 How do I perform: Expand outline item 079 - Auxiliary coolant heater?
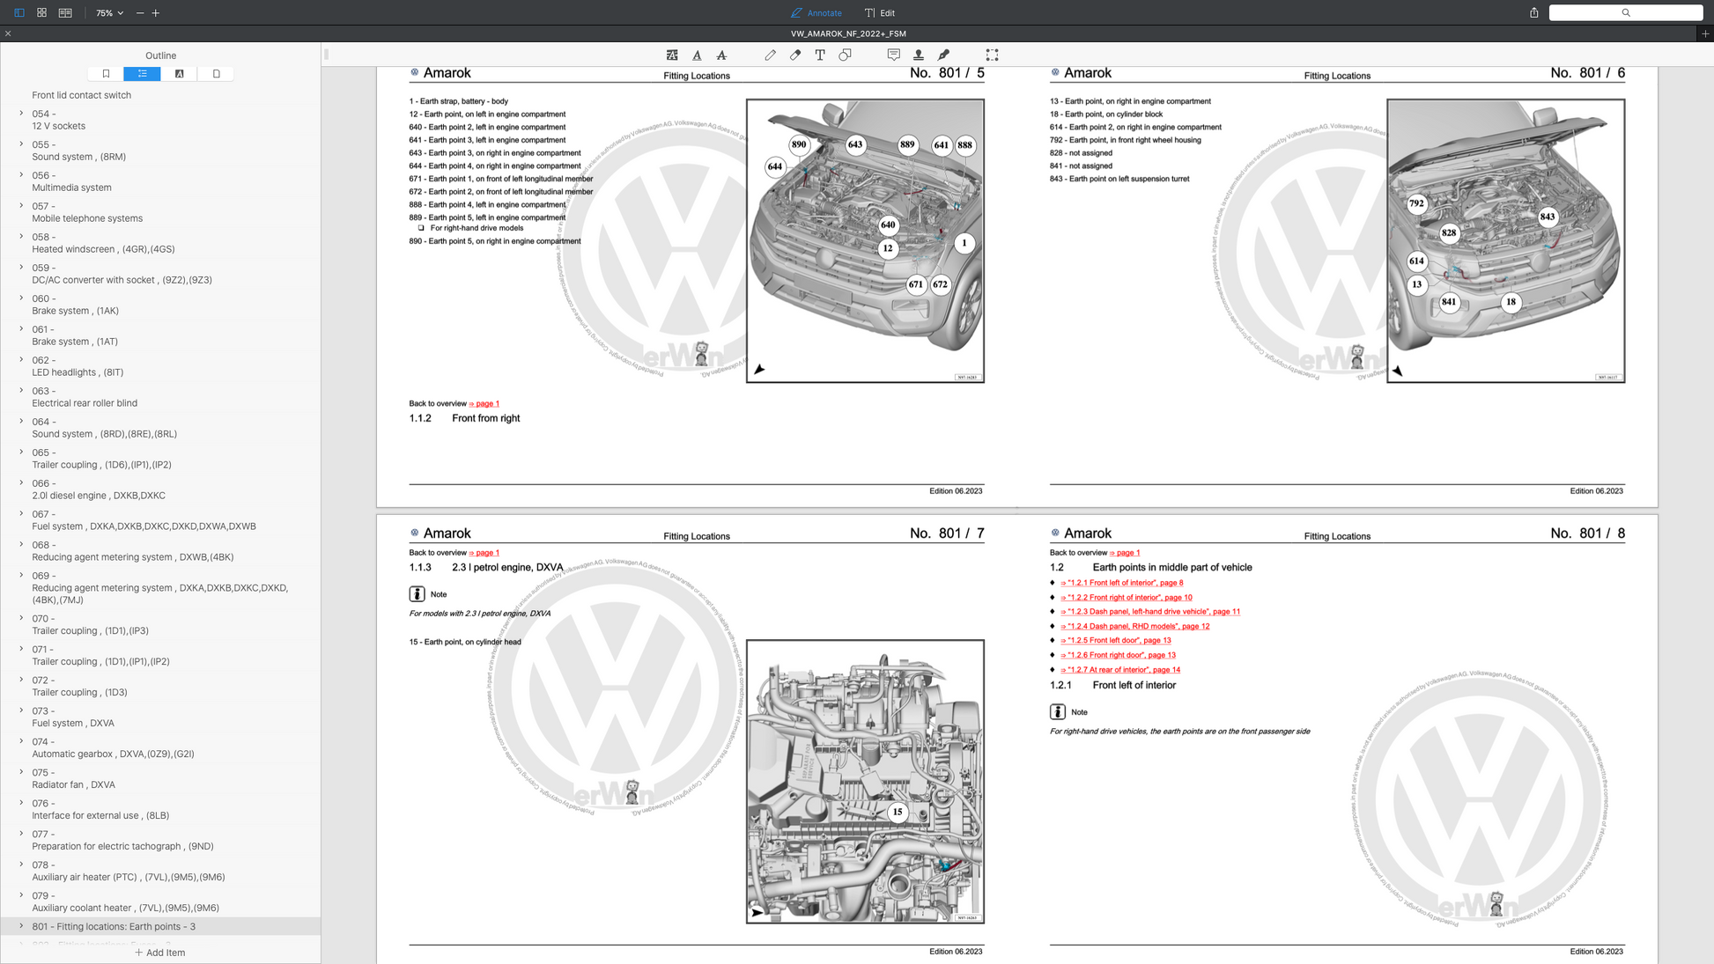point(21,895)
